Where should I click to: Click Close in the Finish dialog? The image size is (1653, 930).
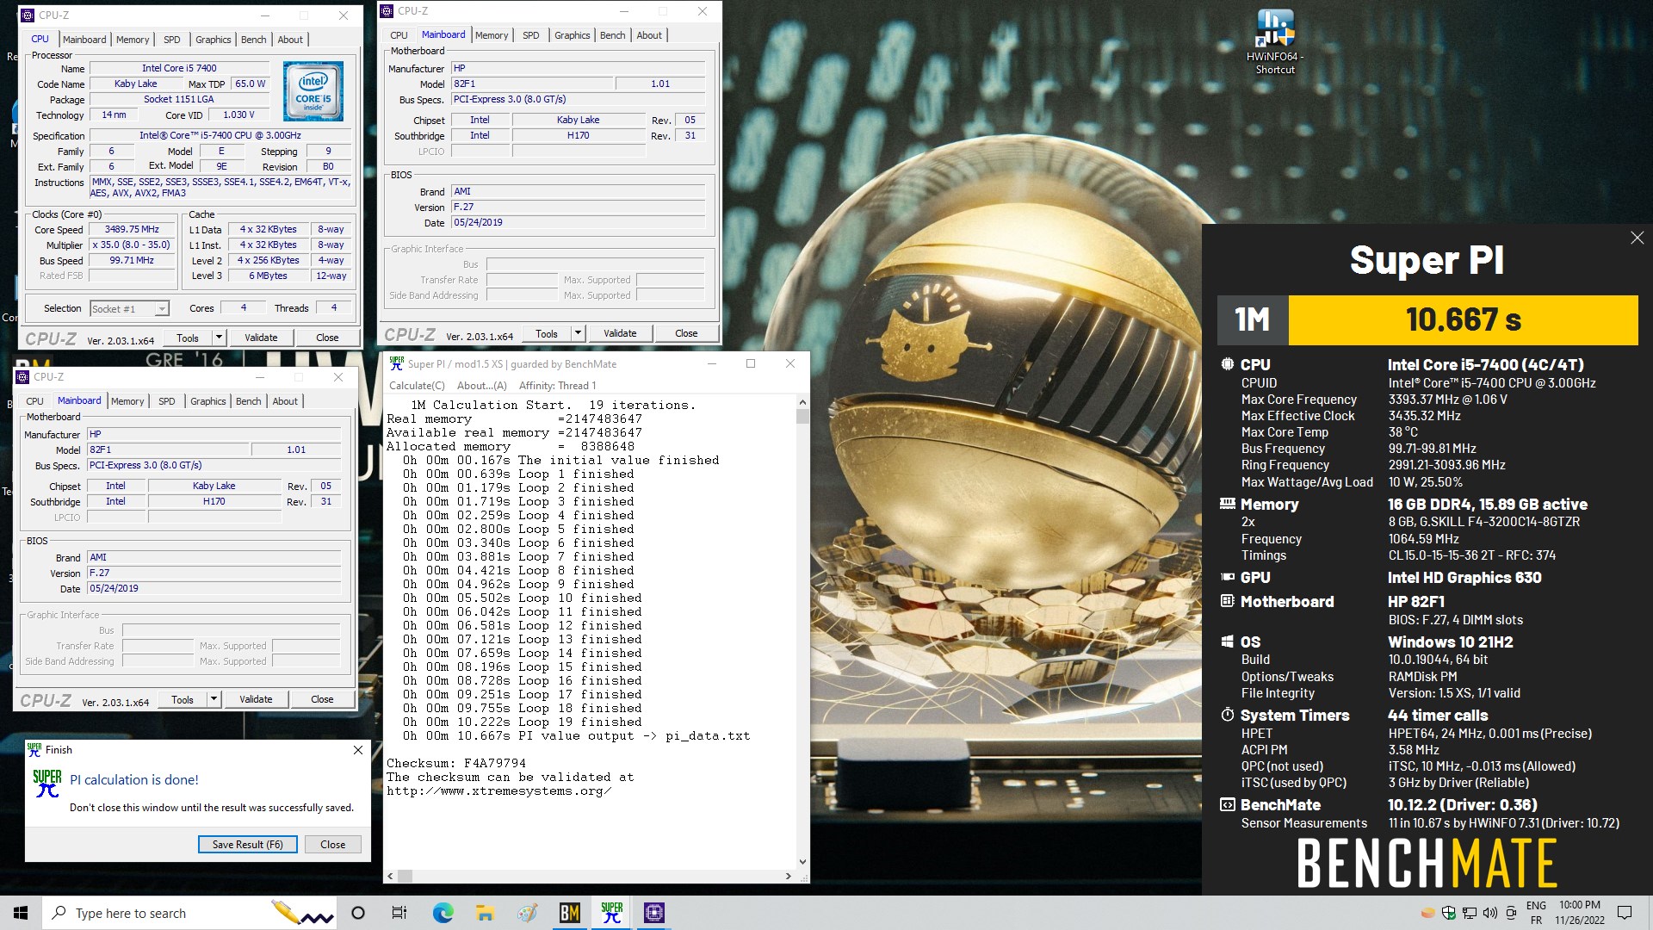(x=332, y=845)
